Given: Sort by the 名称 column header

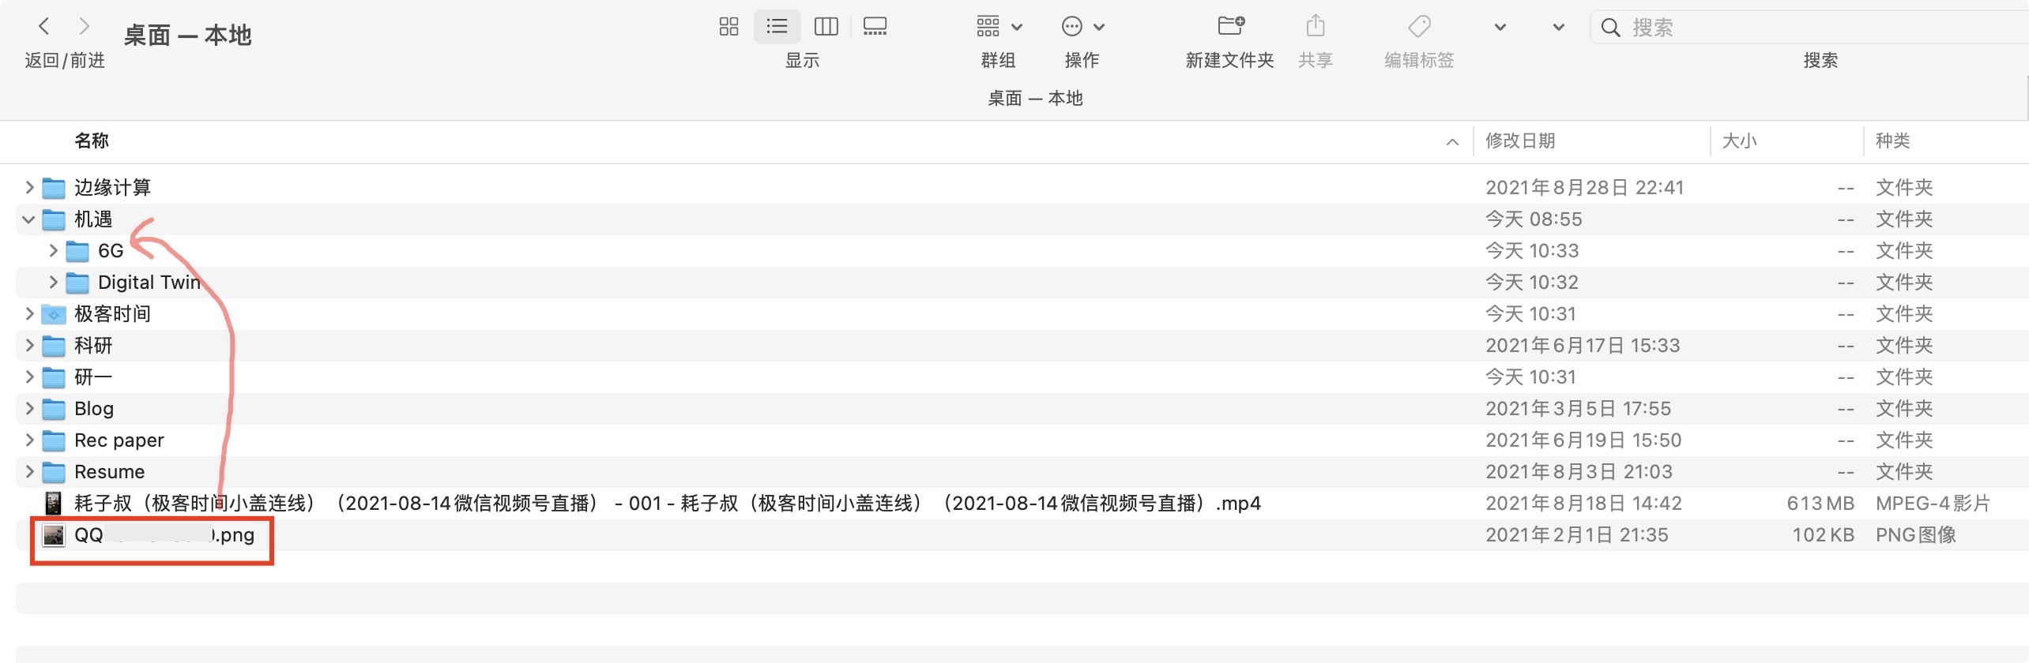Looking at the screenshot, I should tap(92, 141).
